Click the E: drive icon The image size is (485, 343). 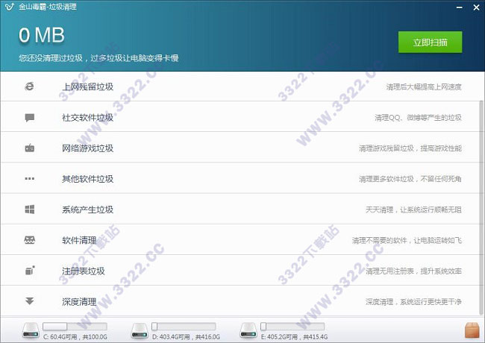pyautogui.click(x=248, y=330)
